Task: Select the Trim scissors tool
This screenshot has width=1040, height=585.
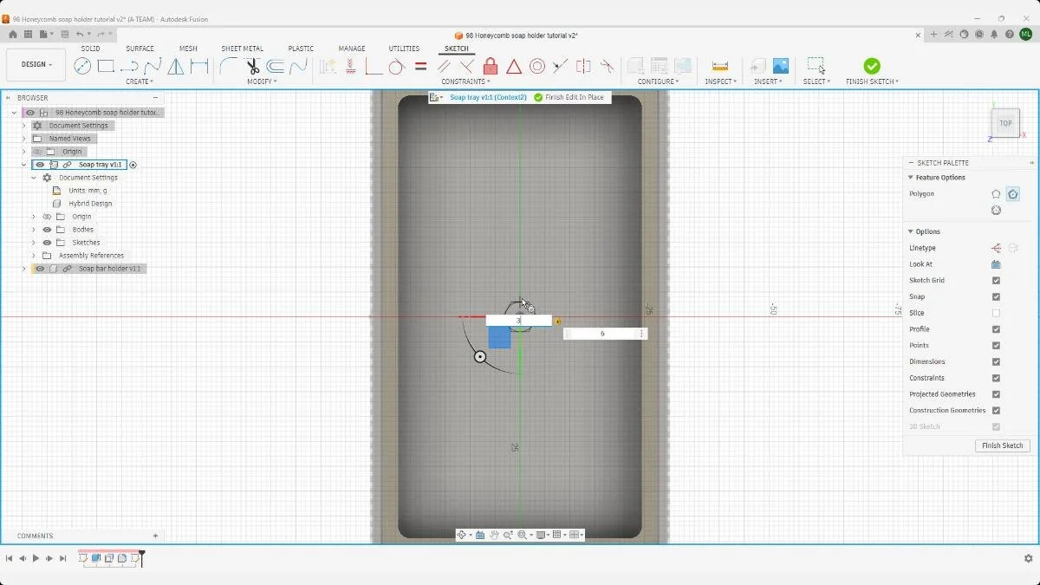Action: coord(252,66)
